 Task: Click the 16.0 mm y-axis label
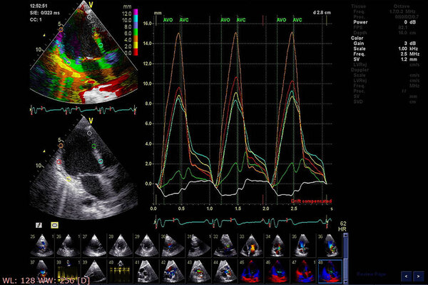[148, 24]
